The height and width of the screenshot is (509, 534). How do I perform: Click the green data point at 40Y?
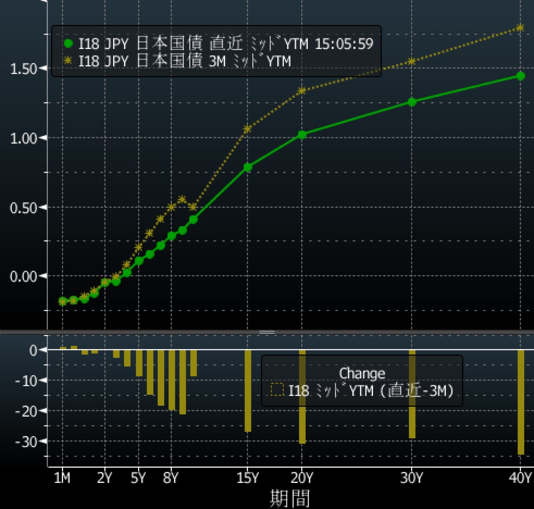520,76
